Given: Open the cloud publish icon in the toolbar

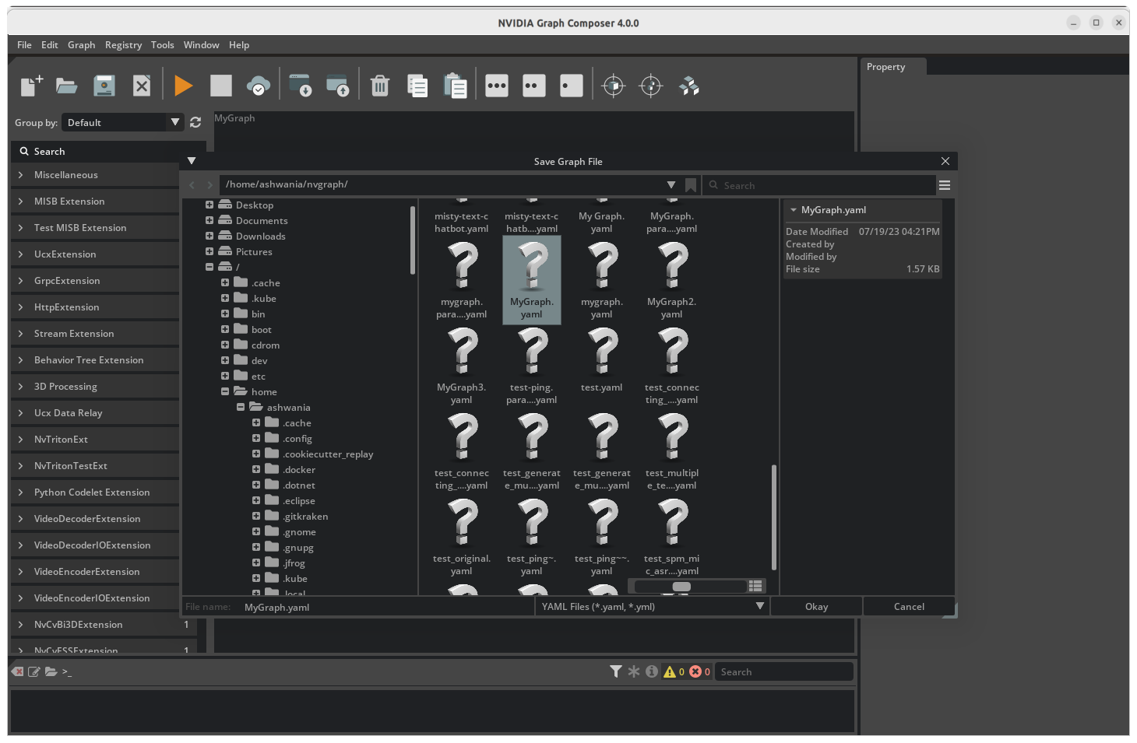Looking at the screenshot, I should 259,85.
